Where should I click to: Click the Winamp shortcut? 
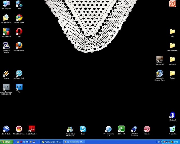click(6, 75)
